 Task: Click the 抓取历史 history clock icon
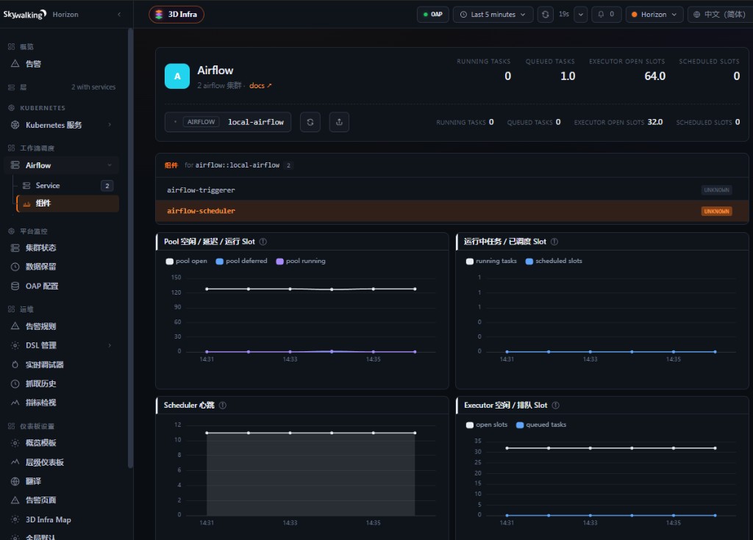(x=15, y=384)
